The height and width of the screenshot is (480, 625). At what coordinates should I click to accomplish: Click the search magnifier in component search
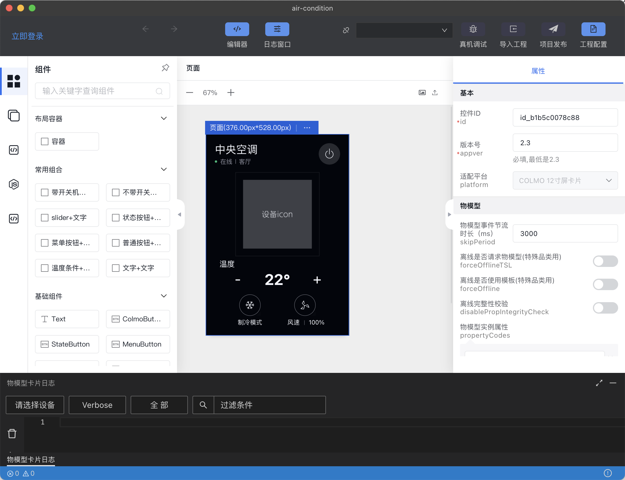pyautogui.click(x=159, y=91)
